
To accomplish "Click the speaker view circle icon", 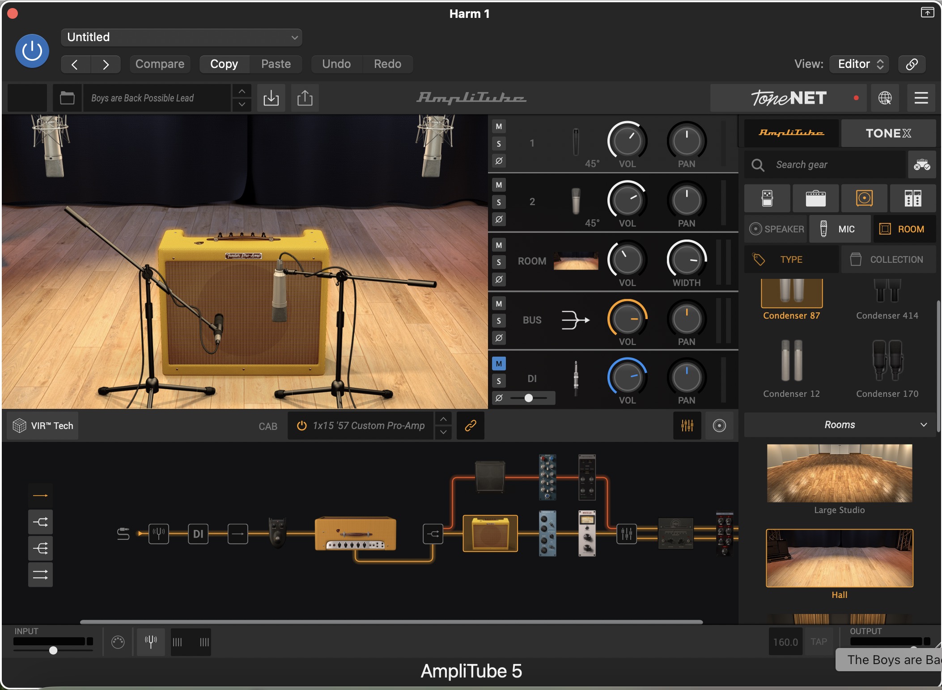I will click(719, 425).
